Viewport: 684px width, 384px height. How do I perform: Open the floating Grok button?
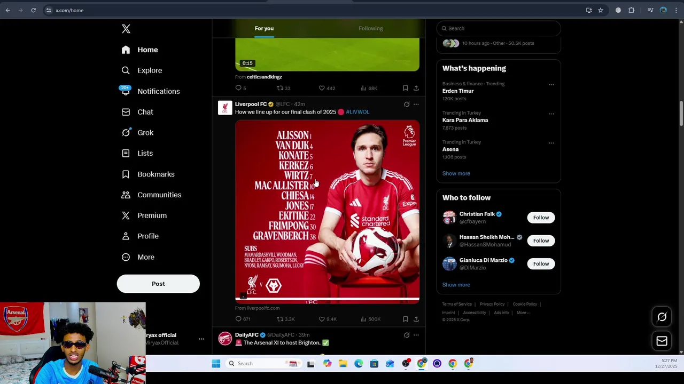pos(662,317)
